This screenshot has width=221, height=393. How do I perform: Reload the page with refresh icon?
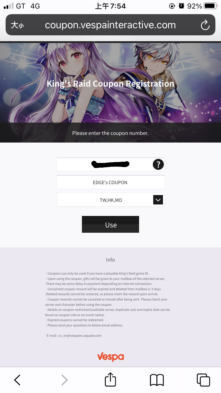point(205,25)
